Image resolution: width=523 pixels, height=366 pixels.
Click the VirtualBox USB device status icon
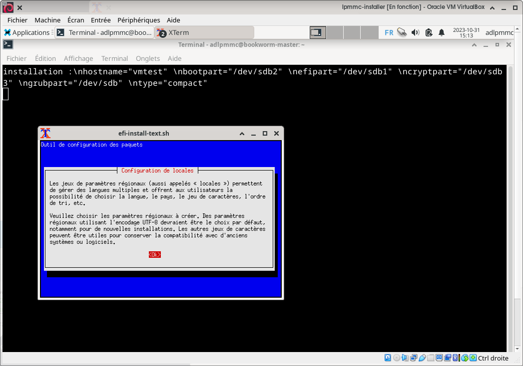[x=422, y=358]
